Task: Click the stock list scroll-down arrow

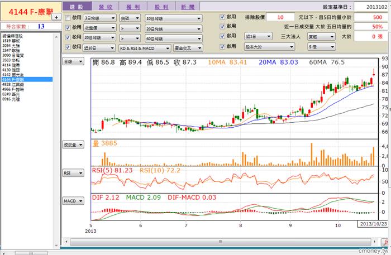Action: click(56, 246)
